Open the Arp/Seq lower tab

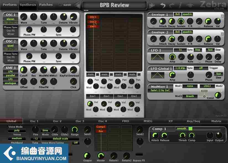click(193, 121)
